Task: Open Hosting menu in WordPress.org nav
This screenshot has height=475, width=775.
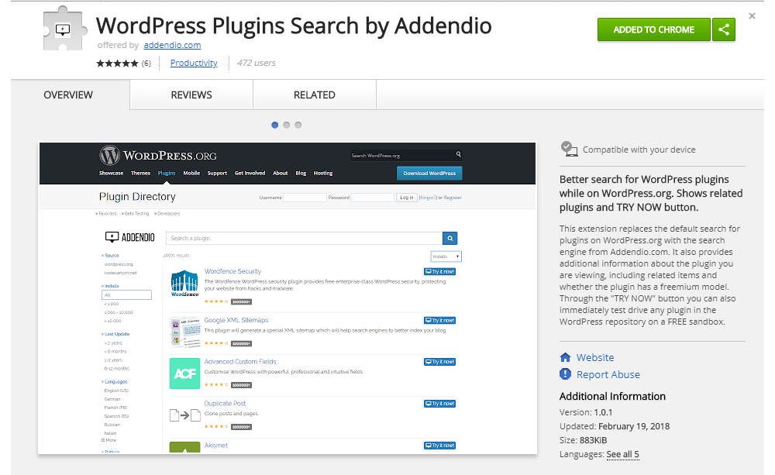Action: tap(323, 173)
